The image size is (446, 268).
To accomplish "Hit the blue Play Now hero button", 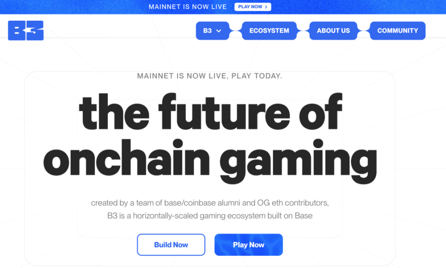I will pyautogui.click(x=248, y=245).
